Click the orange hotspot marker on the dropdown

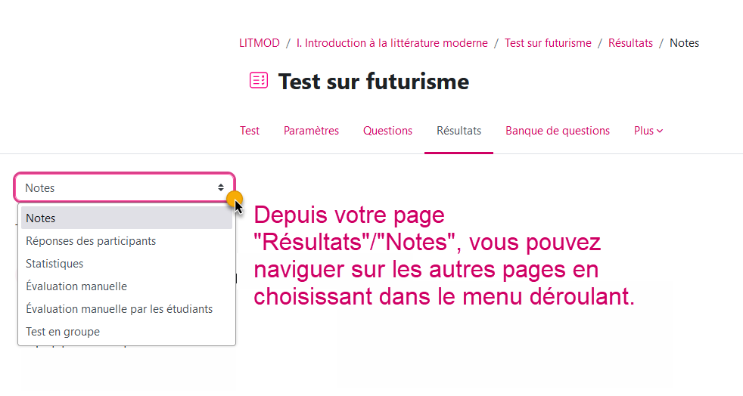point(235,200)
